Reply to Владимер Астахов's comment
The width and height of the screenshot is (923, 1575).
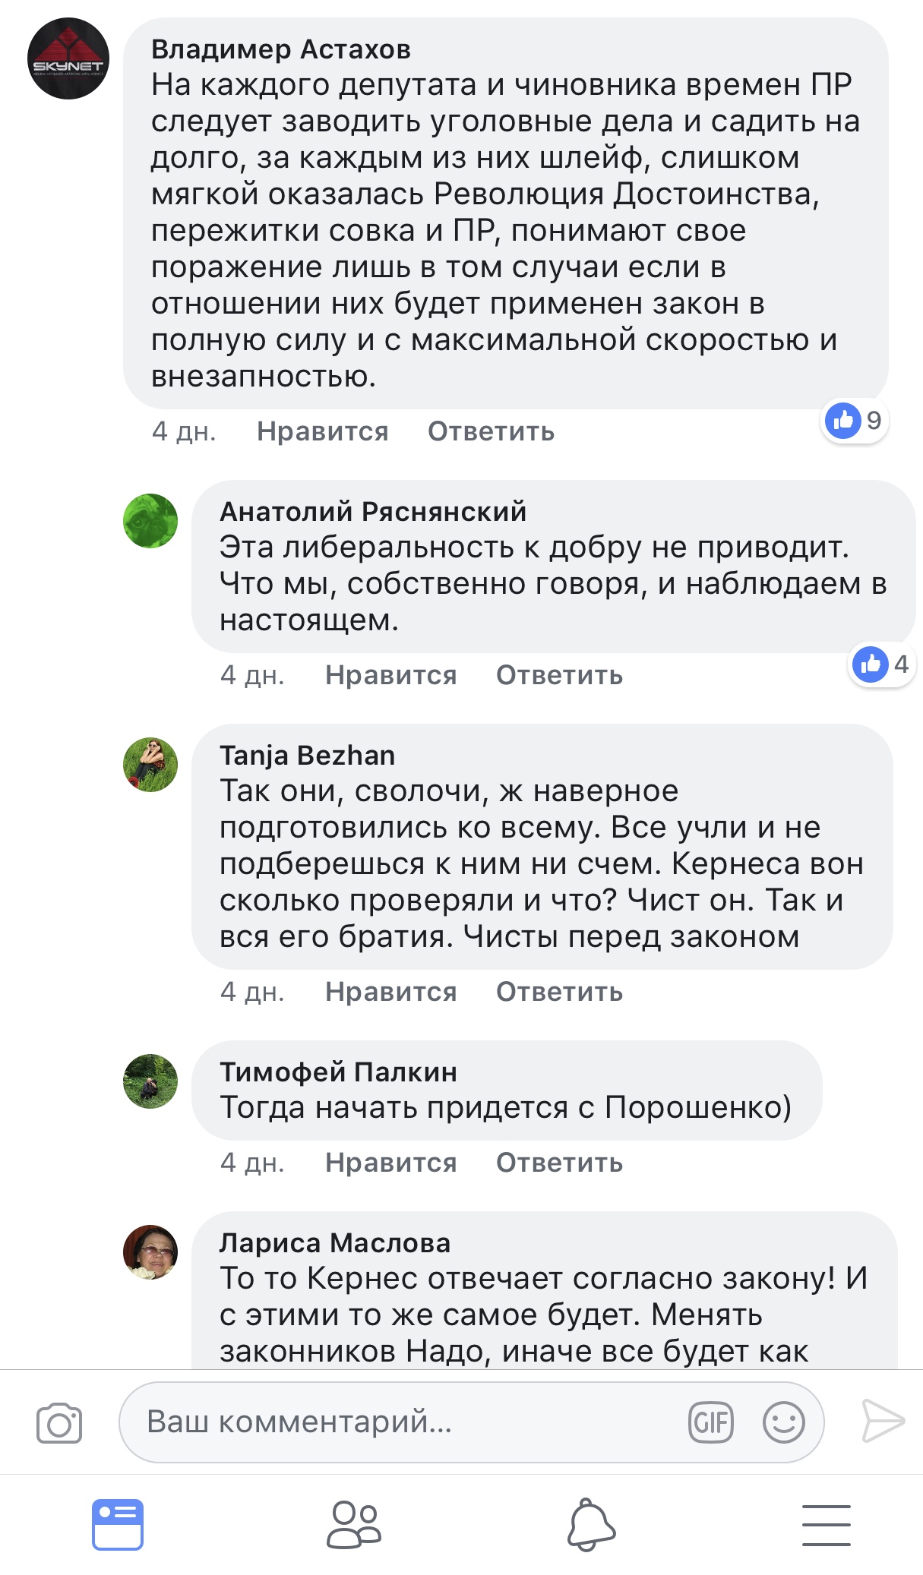click(x=491, y=431)
